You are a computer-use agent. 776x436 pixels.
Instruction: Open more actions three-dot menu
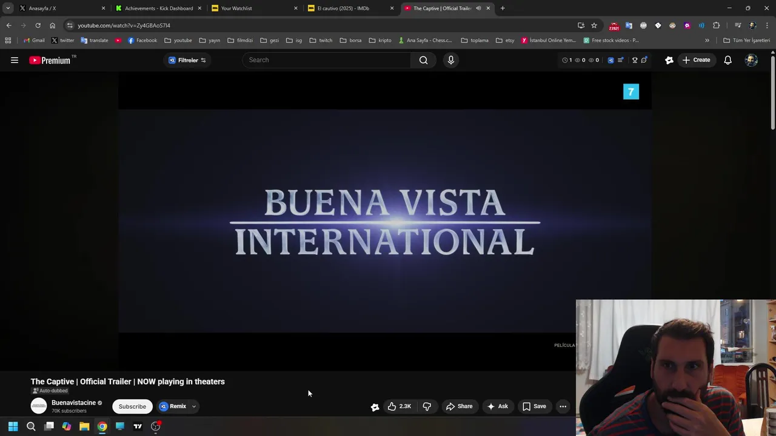(563, 406)
